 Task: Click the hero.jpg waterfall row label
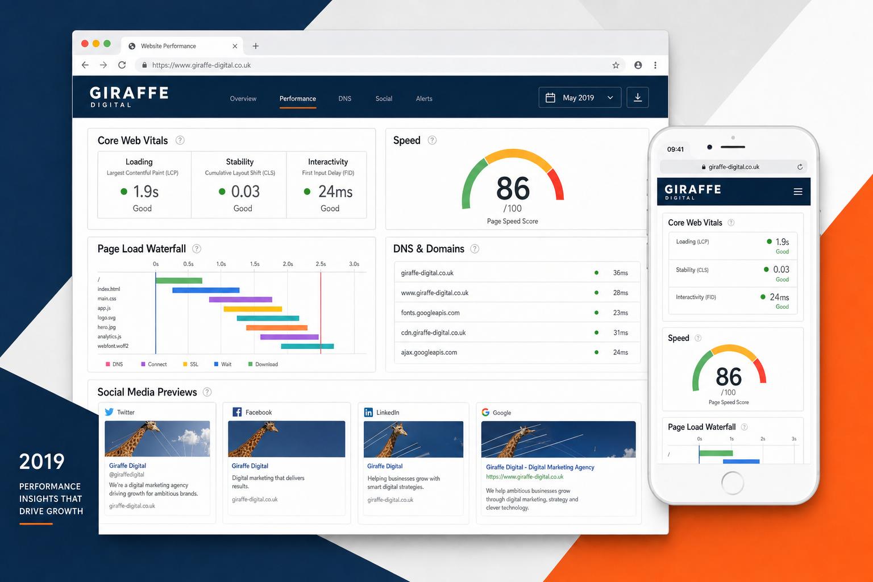coord(107,327)
